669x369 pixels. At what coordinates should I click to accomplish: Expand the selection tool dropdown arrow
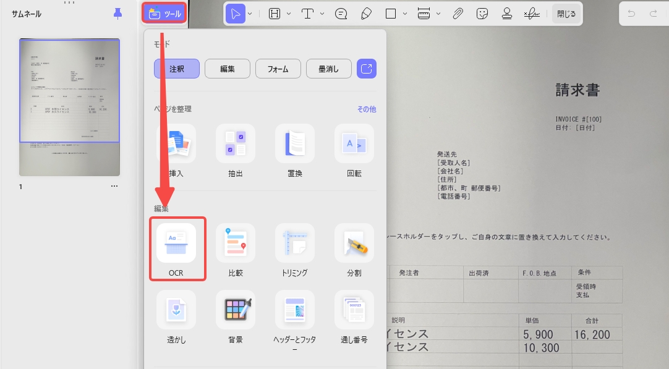(x=250, y=14)
